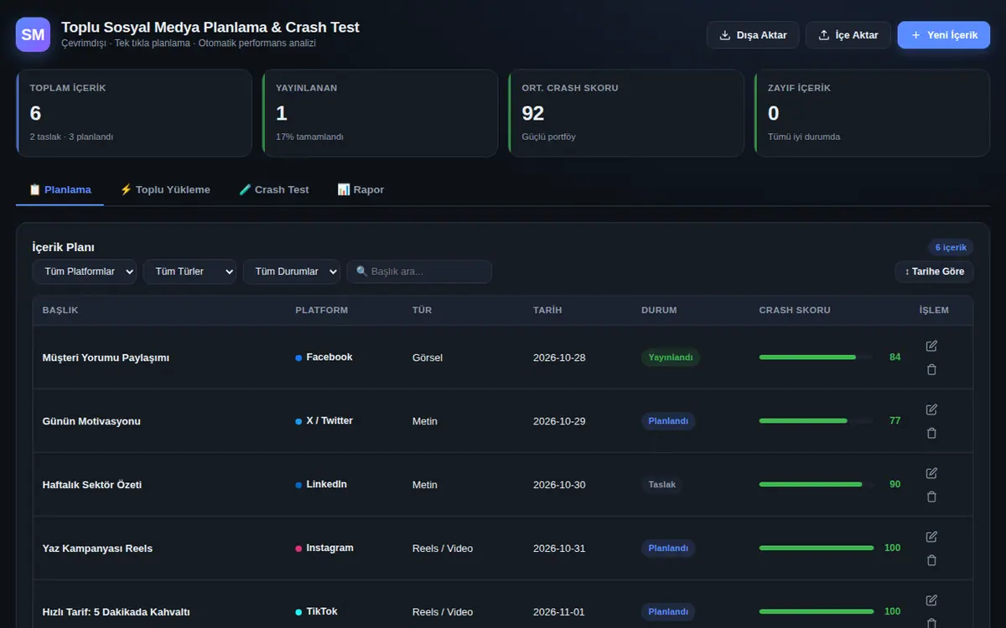The width and height of the screenshot is (1006, 628).
Task: Click the Crash Skoru column header
Action: point(795,310)
